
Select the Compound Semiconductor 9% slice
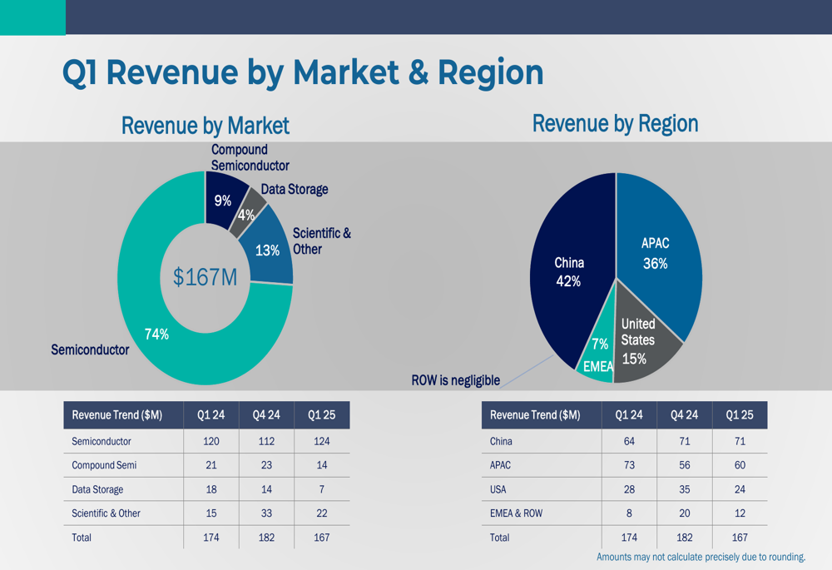(224, 199)
